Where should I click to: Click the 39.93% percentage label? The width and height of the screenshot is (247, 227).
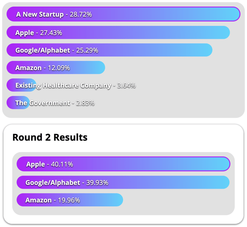tap(97, 183)
